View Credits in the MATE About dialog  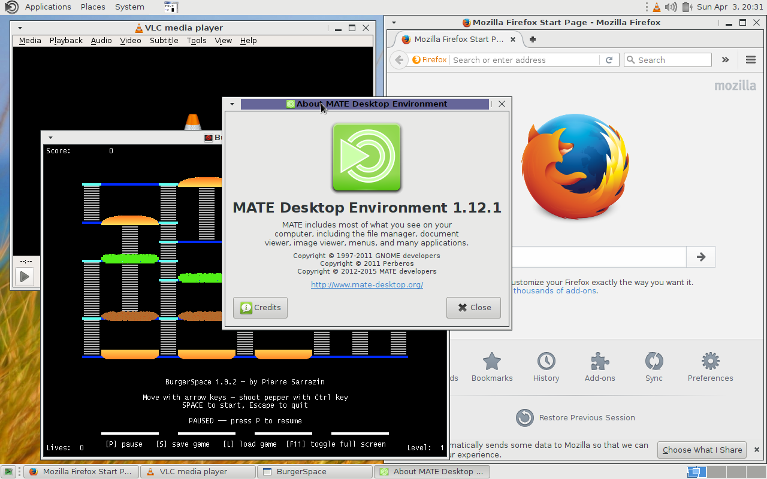[260, 307]
